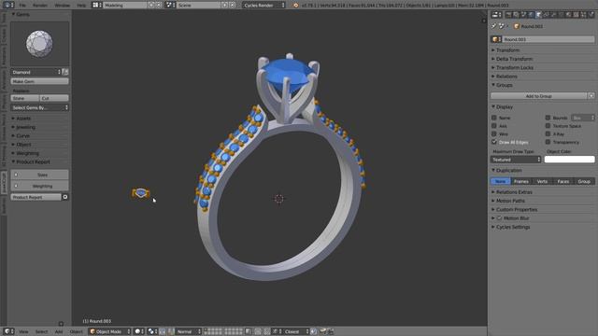This screenshot has height=336, width=598.
Task: Open the Cycles Render engine dropdown
Action: tap(263, 5)
